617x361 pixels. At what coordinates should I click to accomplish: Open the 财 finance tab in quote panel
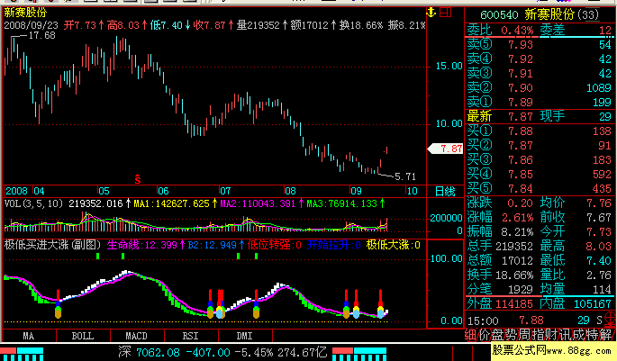coord(551,335)
